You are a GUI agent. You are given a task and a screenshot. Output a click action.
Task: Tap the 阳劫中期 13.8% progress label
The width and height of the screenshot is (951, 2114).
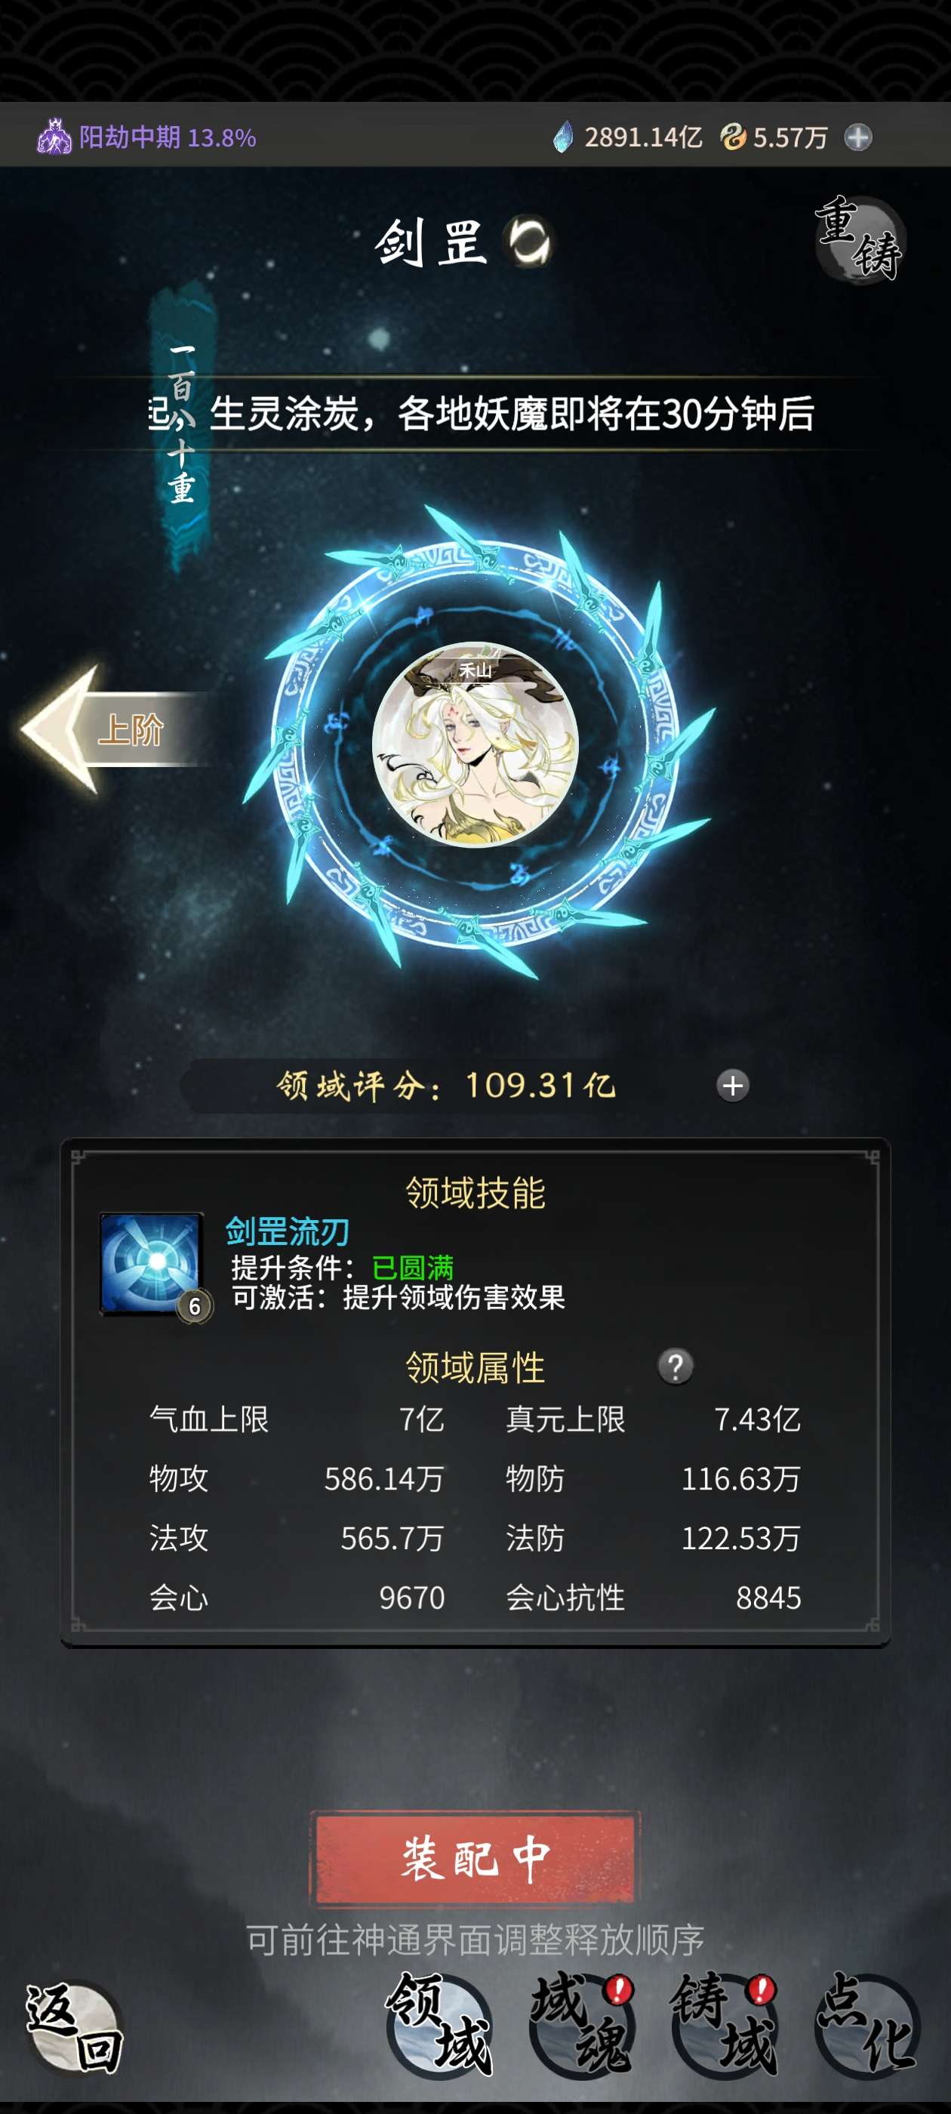click(168, 137)
